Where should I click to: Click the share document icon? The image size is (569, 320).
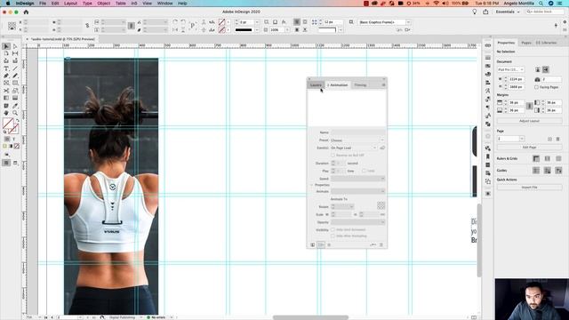coord(485,12)
